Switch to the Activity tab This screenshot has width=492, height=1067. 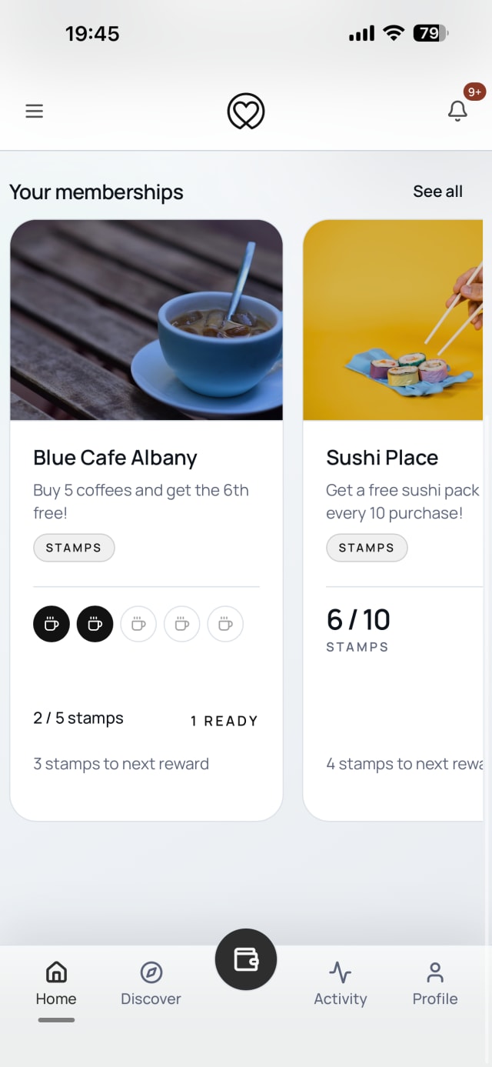[x=341, y=984]
